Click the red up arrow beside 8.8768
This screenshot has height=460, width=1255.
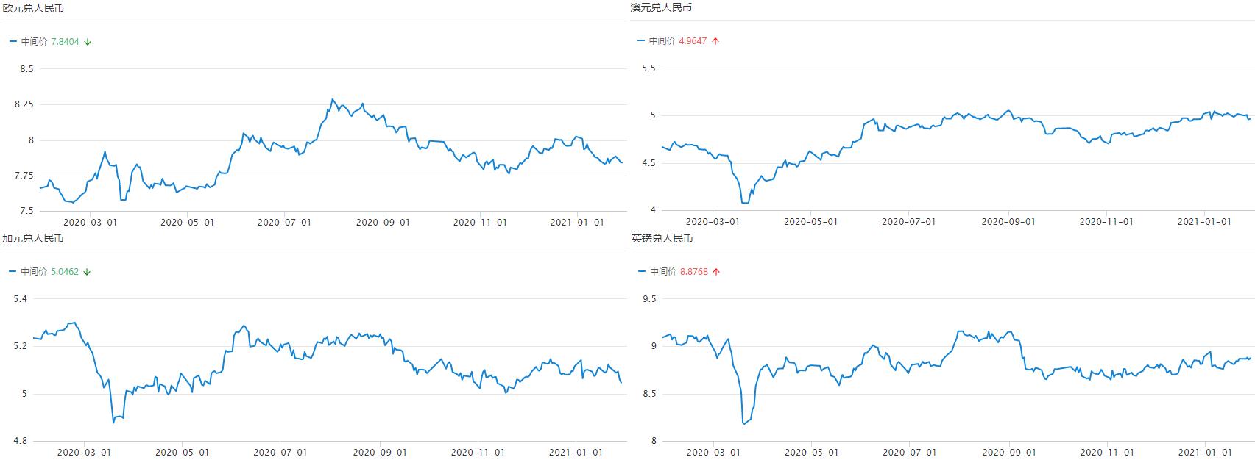tap(716, 272)
